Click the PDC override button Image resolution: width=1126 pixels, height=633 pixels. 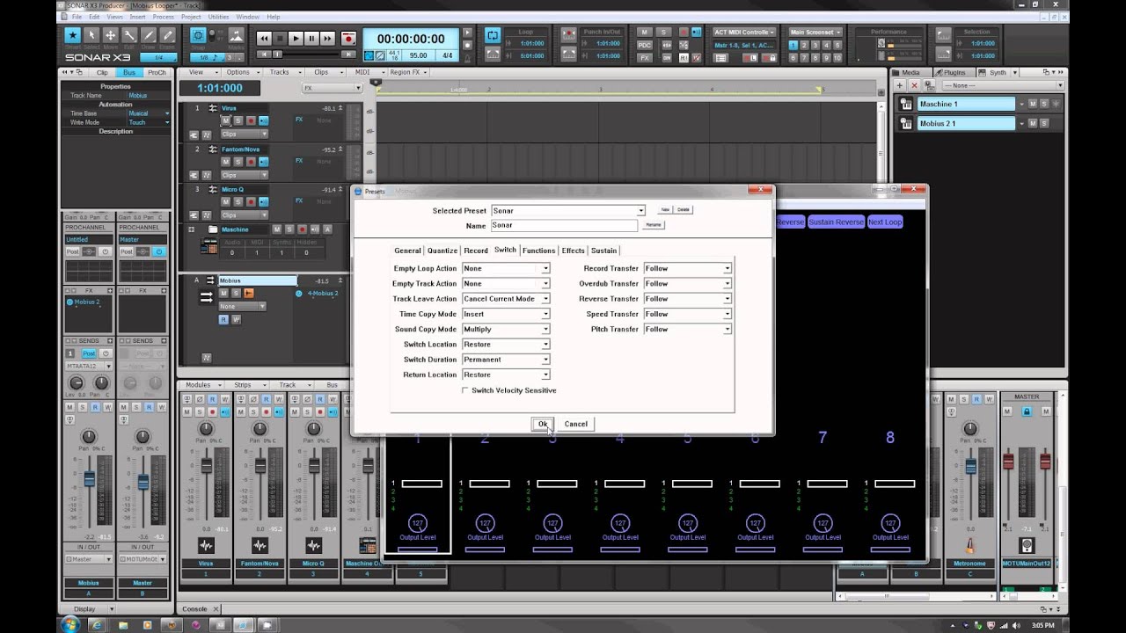pos(645,44)
